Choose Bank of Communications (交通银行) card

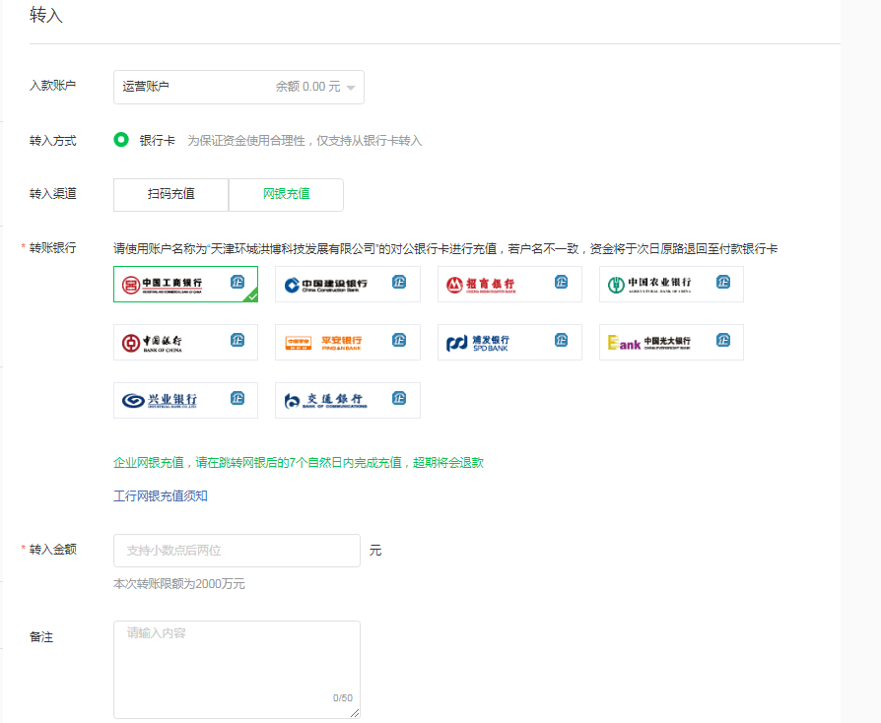347,401
